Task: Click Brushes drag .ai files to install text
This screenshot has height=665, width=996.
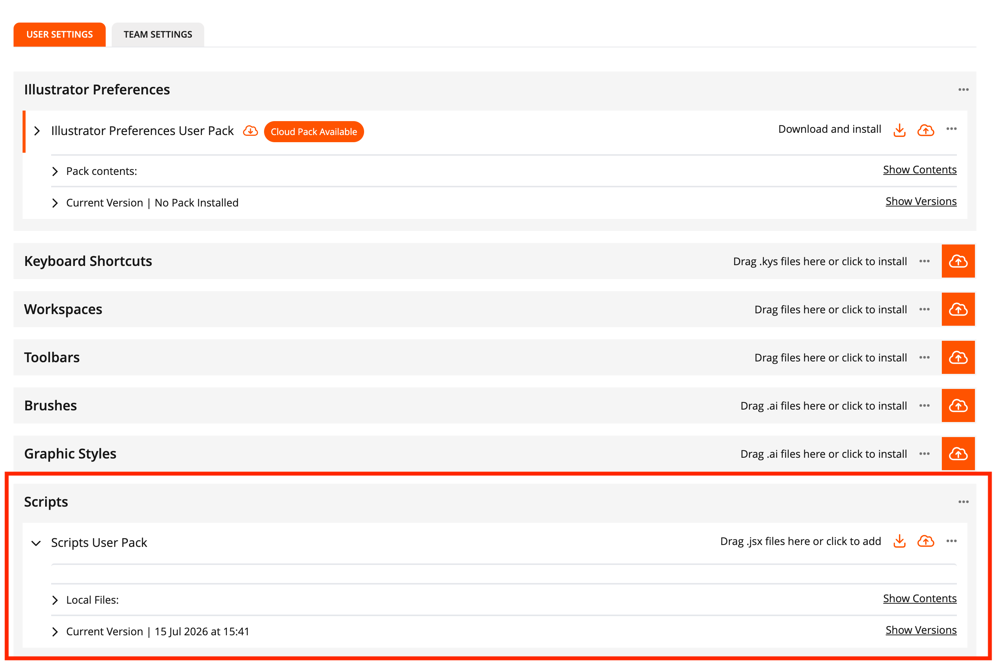Action: point(823,406)
